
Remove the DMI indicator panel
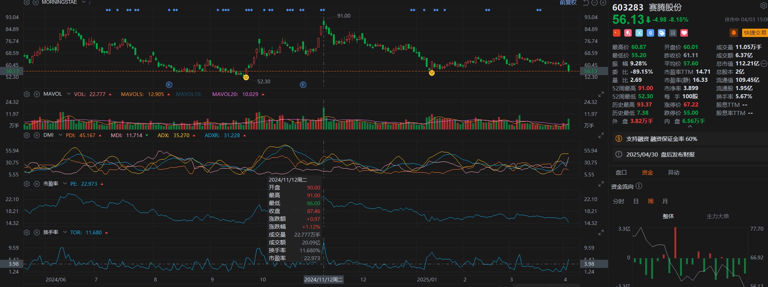tap(37, 135)
